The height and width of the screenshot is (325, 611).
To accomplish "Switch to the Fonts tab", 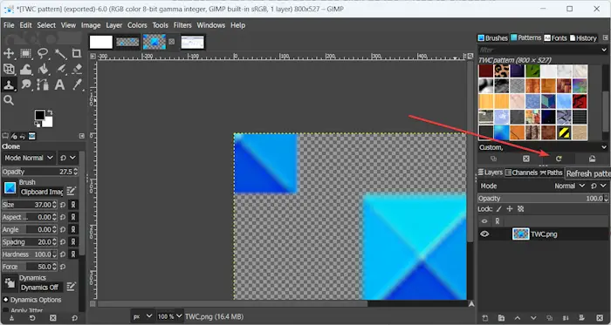I will tap(555, 37).
